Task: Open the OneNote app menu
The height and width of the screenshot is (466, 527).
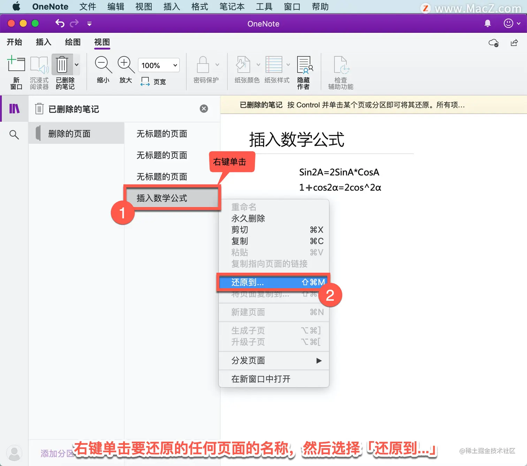Action: [x=50, y=7]
